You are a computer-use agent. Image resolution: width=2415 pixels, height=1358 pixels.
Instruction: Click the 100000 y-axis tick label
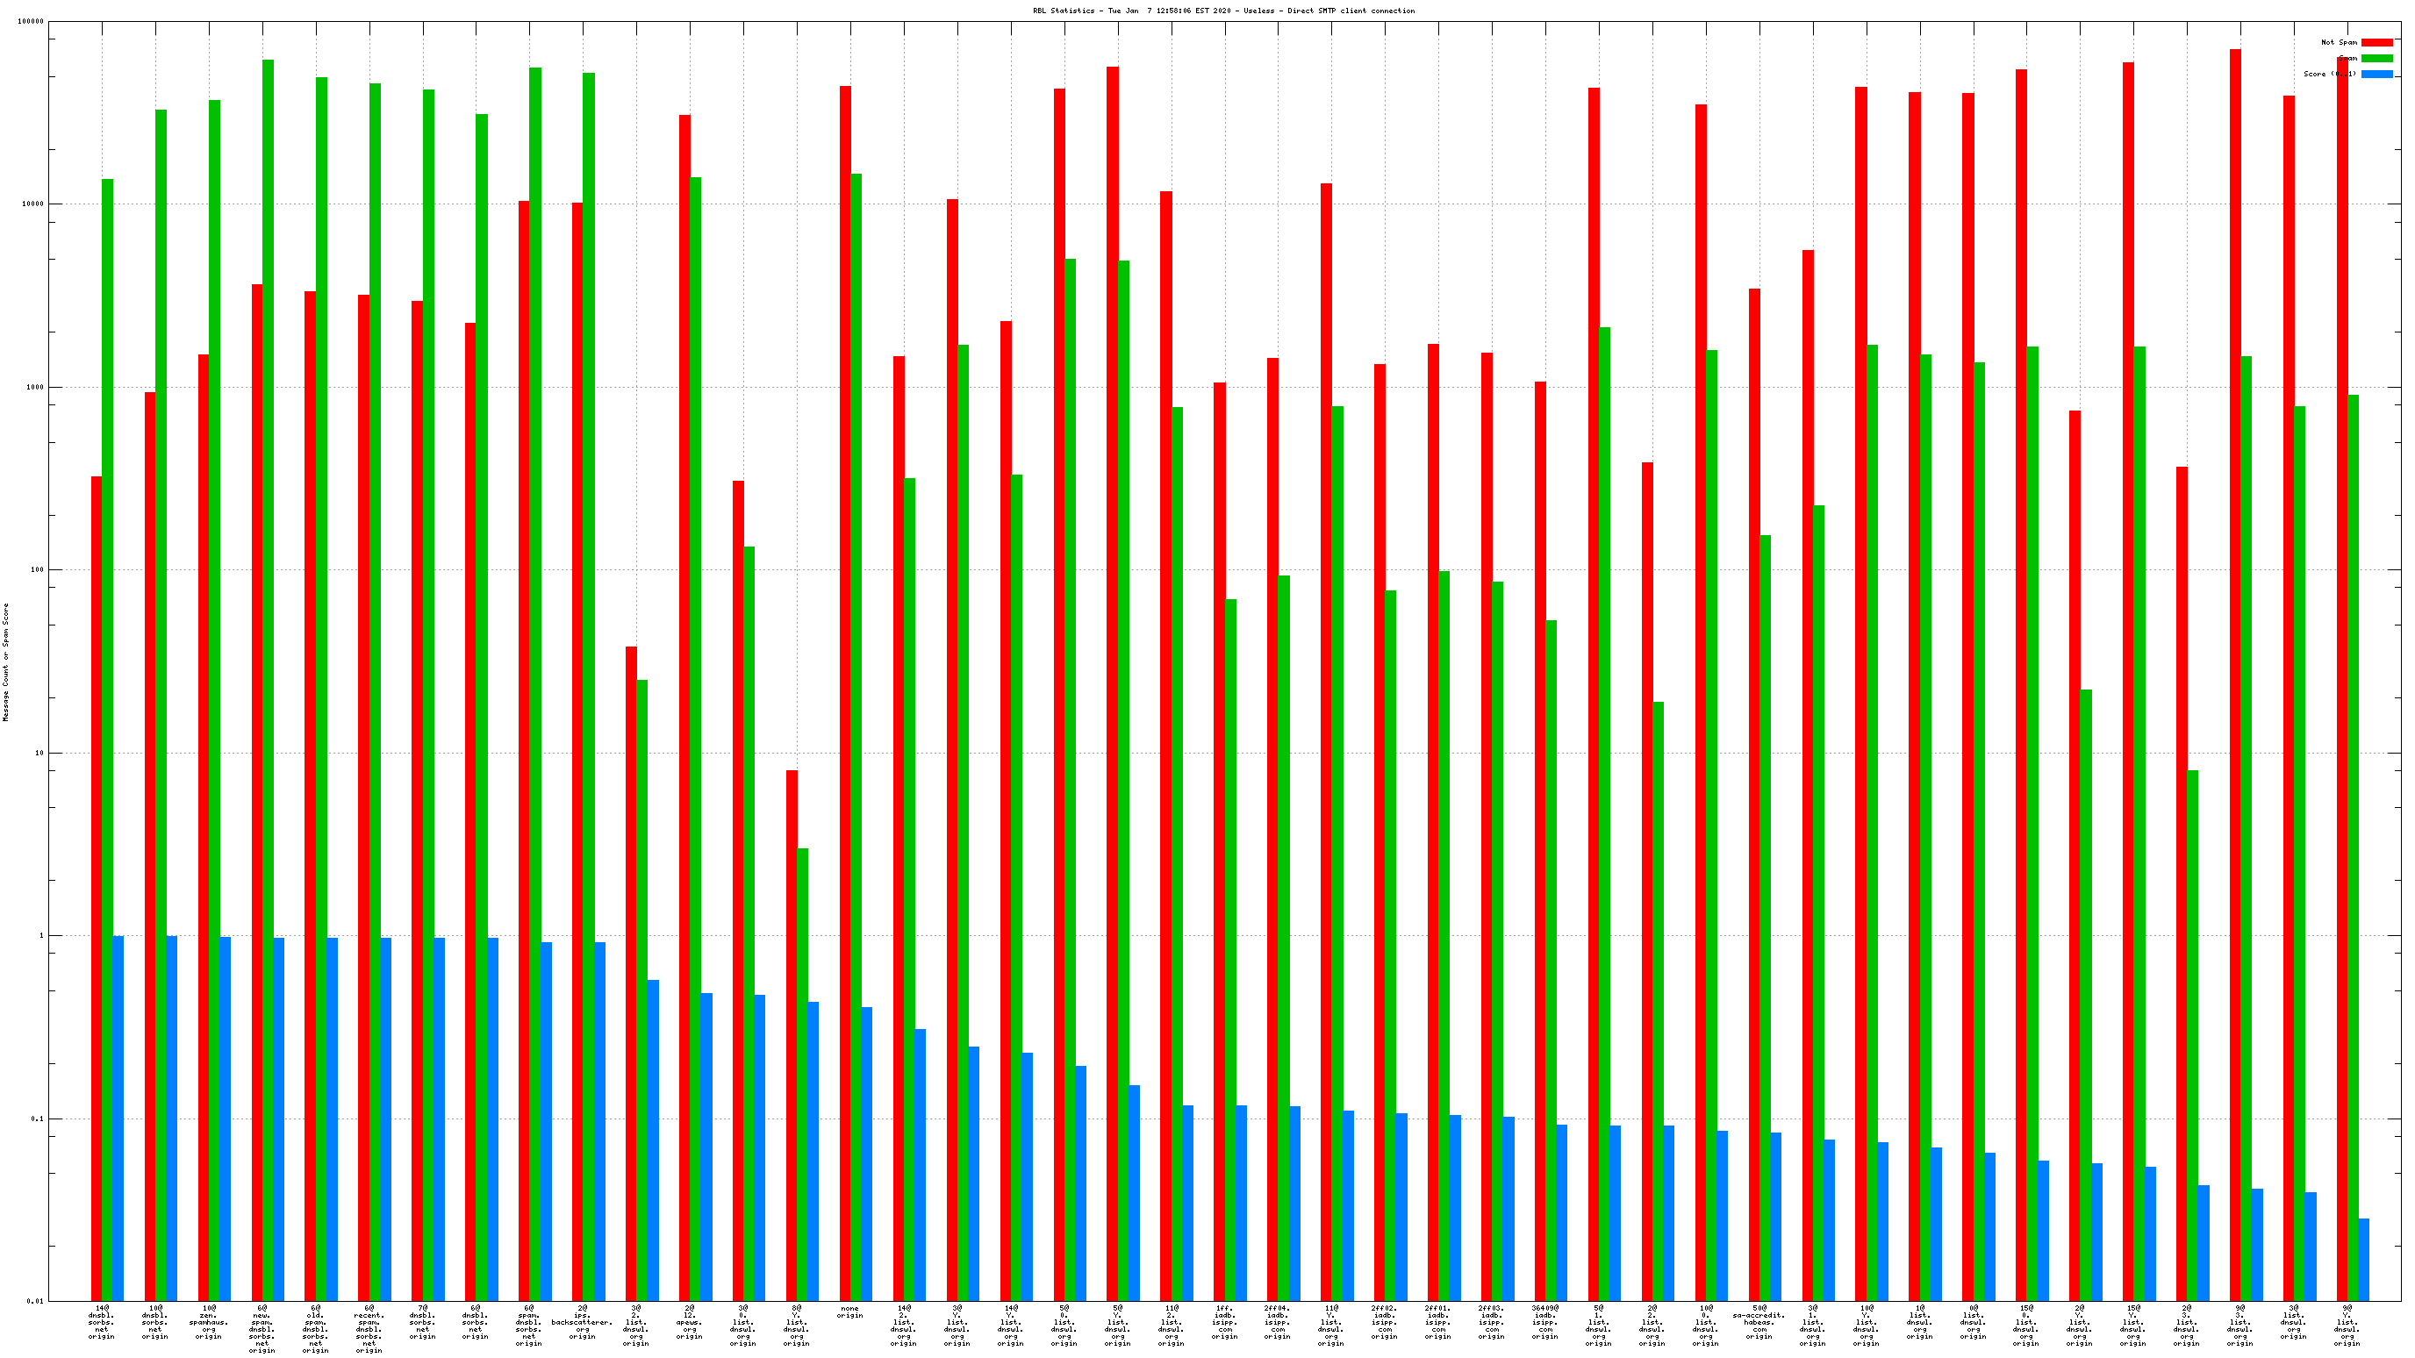pyautogui.click(x=31, y=22)
